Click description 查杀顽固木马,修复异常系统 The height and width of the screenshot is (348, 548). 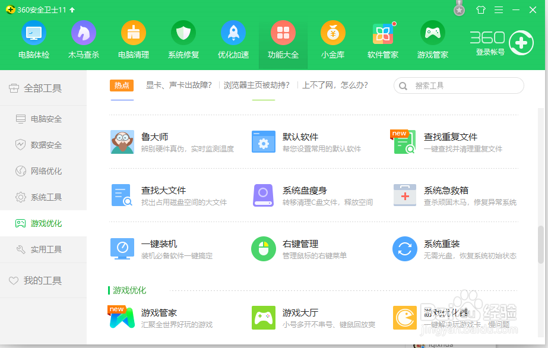point(470,202)
